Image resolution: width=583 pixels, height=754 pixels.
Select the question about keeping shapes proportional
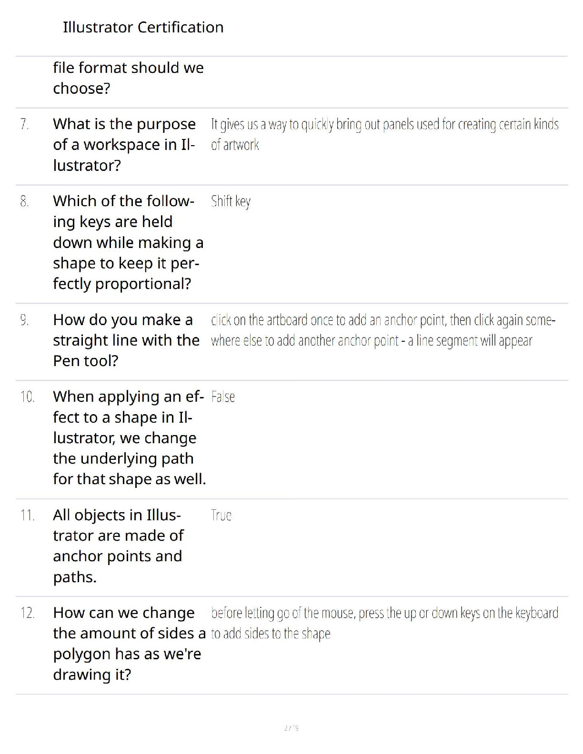[x=128, y=242]
